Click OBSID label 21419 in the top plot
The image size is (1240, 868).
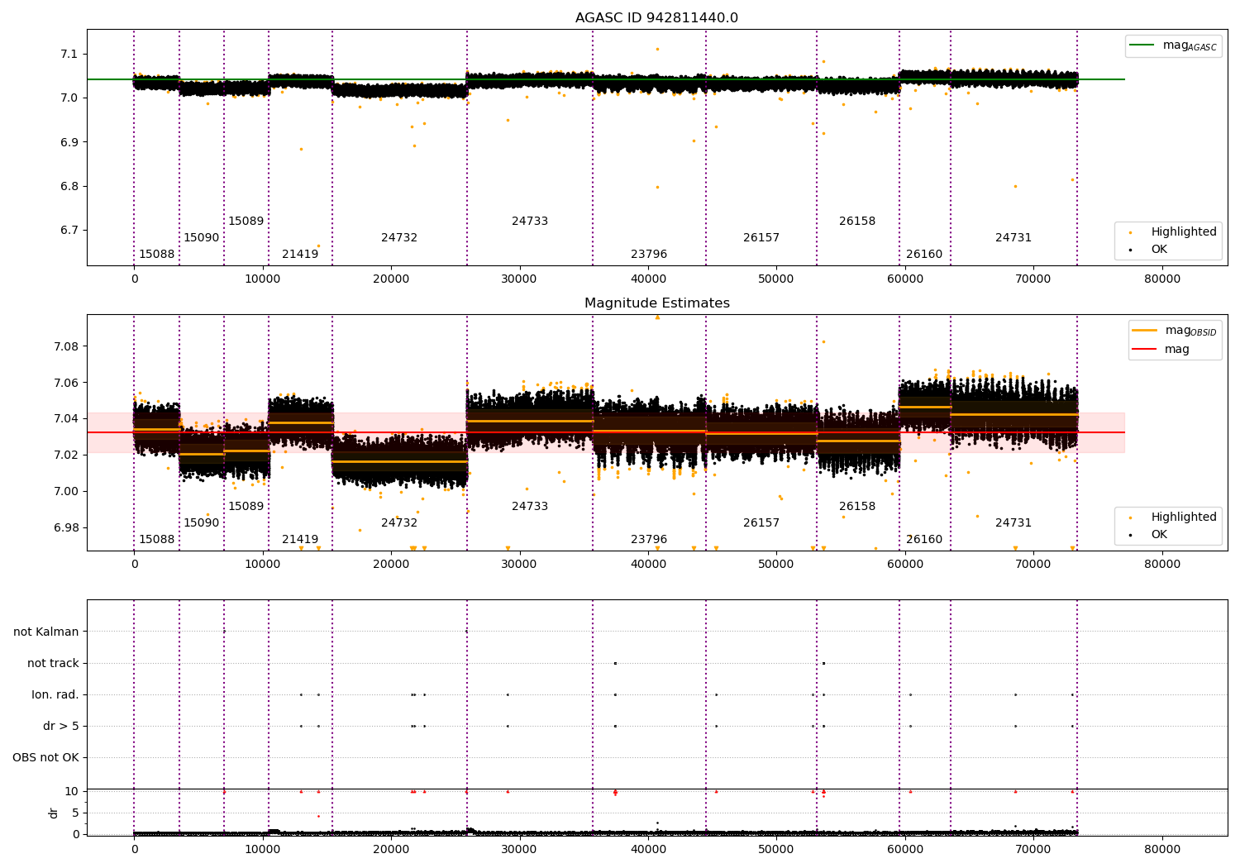(300, 254)
